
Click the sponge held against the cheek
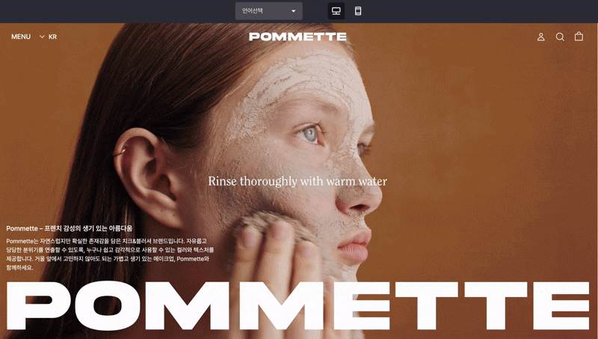click(x=267, y=229)
